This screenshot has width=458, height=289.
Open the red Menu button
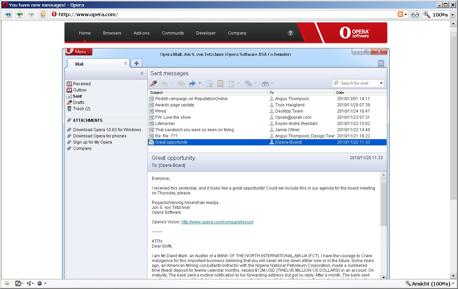tap(79, 51)
